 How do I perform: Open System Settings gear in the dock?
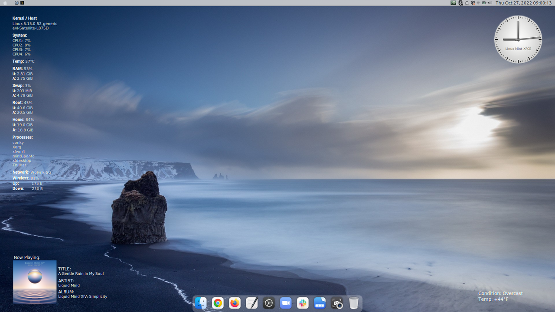(269, 303)
